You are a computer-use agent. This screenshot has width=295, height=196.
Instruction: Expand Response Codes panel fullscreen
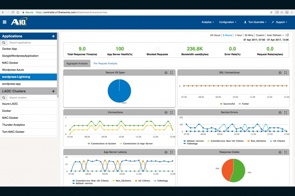[x=285, y=152]
